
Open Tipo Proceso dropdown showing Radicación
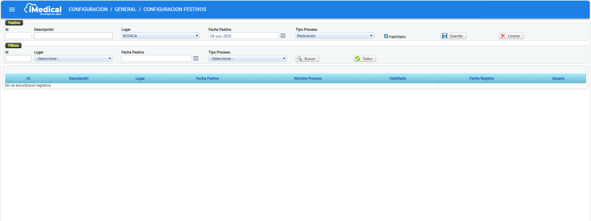(x=335, y=36)
